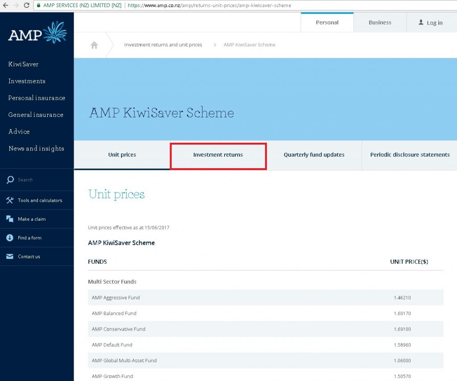Open Personal insurance in the sidebar
Screen dimensions: 457x381
(x=37, y=98)
